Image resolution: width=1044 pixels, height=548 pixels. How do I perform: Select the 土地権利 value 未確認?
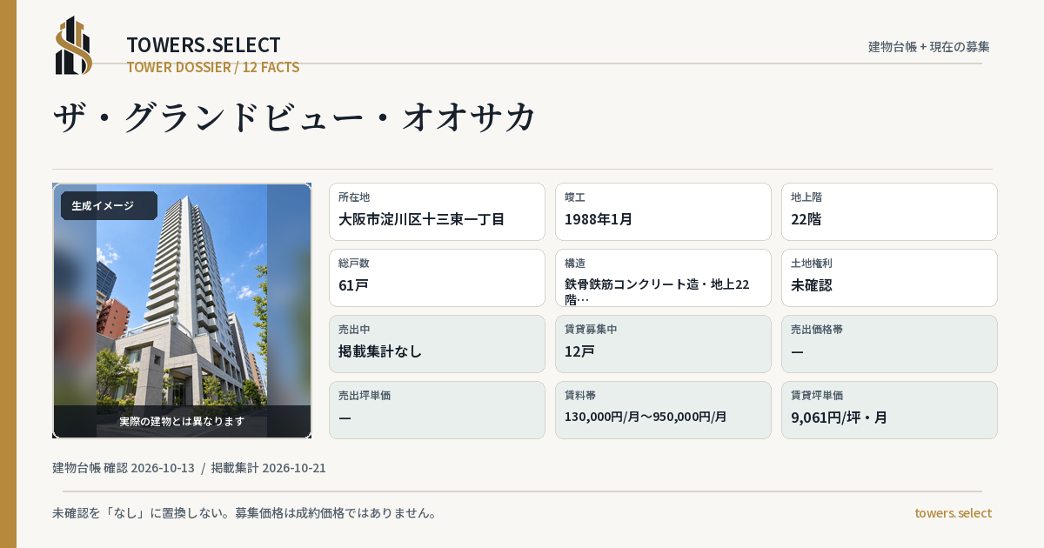pyautogui.click(x=812, y=285)
